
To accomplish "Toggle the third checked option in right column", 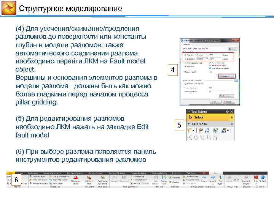I will (210, 68).
